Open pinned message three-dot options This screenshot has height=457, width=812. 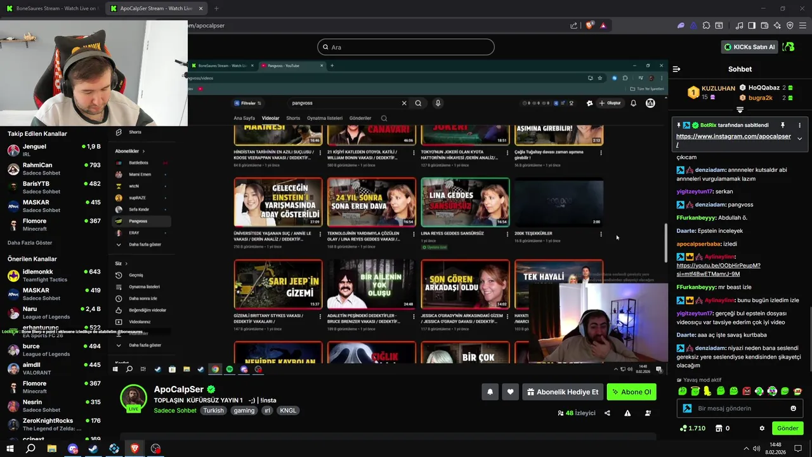[799, 125]
